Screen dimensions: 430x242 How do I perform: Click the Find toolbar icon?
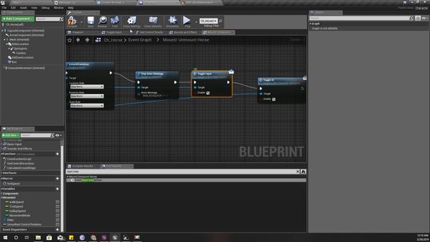pos(115,22)
